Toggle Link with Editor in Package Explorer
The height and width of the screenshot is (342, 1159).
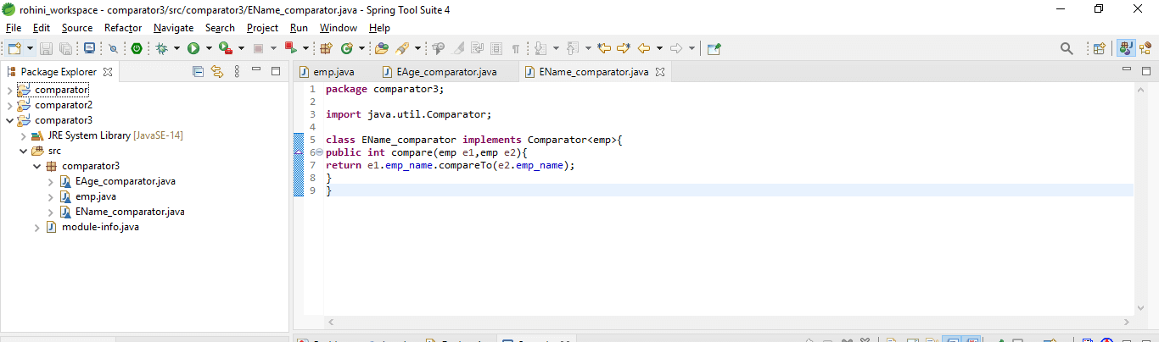click(216, 72)
